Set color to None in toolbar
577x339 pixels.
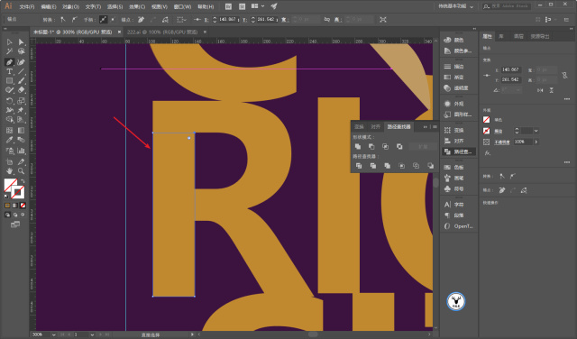[x=23, y=206]
